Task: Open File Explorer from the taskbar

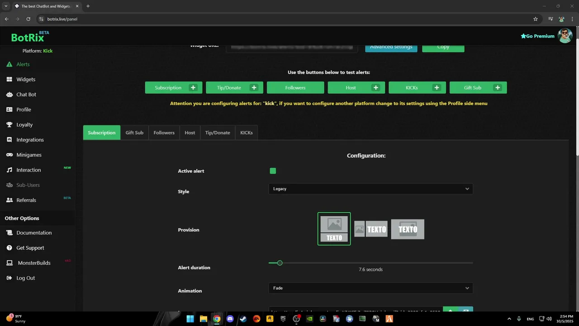Action: pos(204,319)
